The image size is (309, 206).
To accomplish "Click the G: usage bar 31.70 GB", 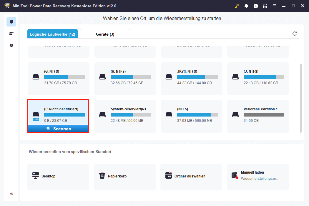I will click(64, 77).
